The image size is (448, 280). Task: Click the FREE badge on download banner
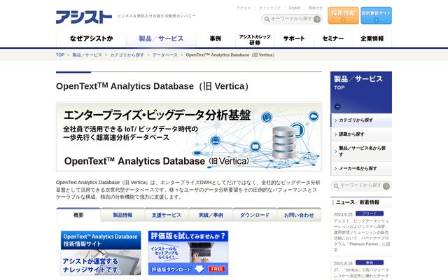pyautogui.click(x=217, y=269)
